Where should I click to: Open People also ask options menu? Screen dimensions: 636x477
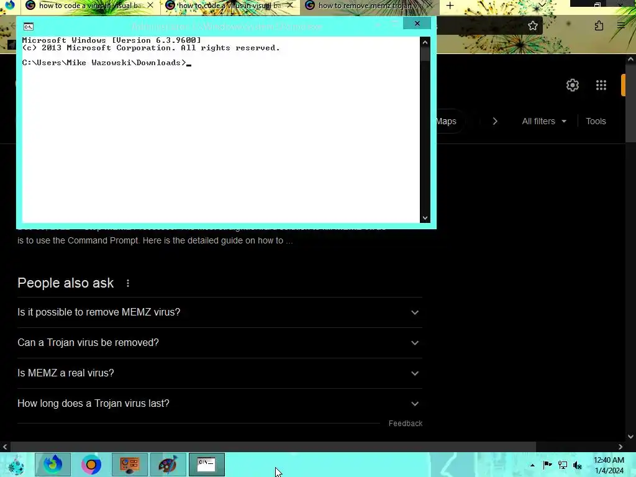click(128, 283)
